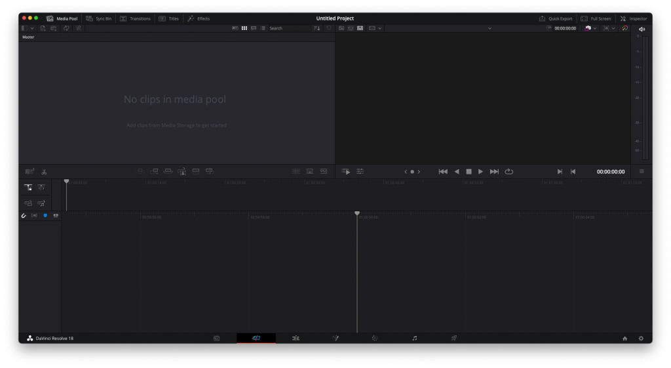Viewport: 671px width, 368px height.
Task: Click the Import Media Folder icon
Action: pos(54,28)
